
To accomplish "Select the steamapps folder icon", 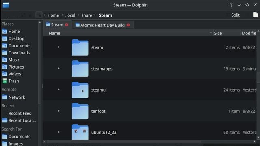I will [80, 69].
